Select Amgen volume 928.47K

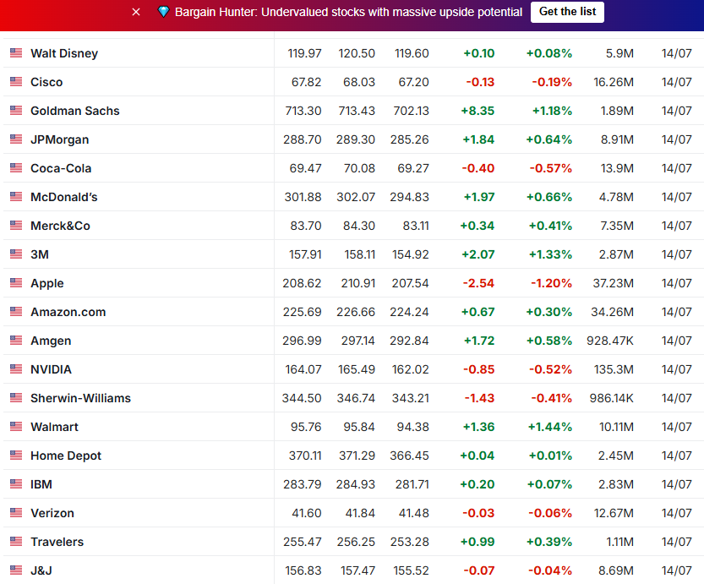[610, 341]
